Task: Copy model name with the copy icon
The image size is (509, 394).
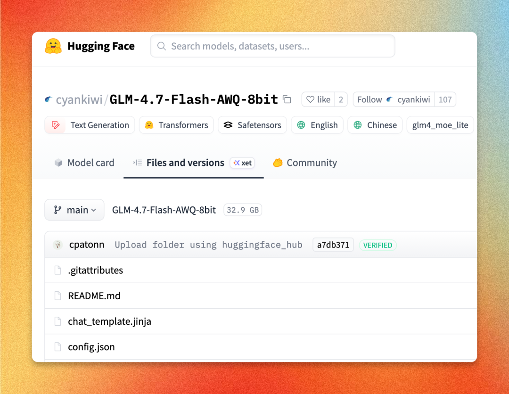Action: pyautogui.click(x=287, y=99)
